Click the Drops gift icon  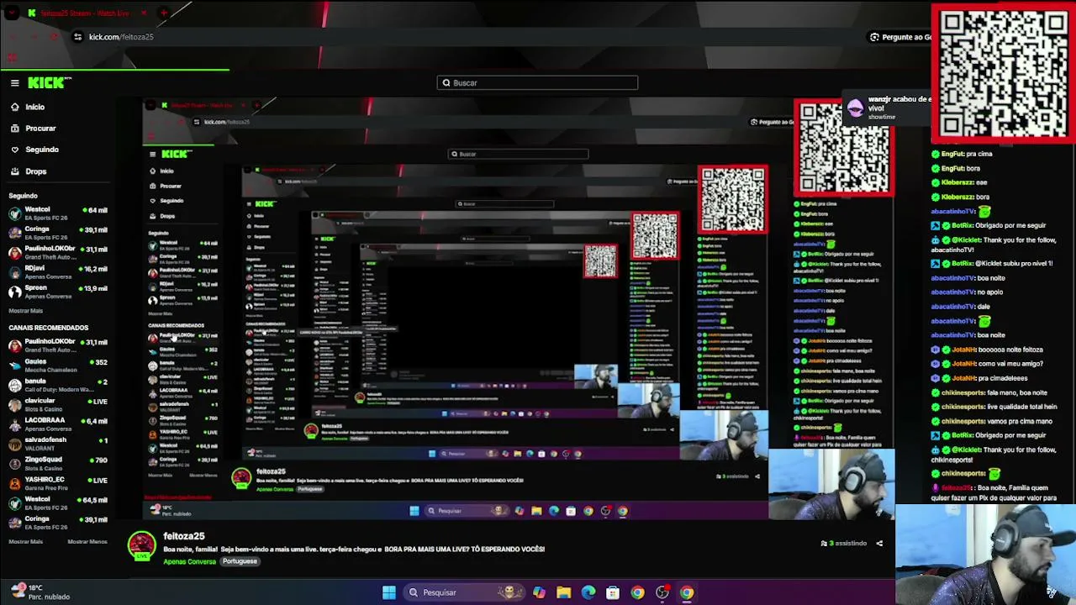click(x=15, y=171)
